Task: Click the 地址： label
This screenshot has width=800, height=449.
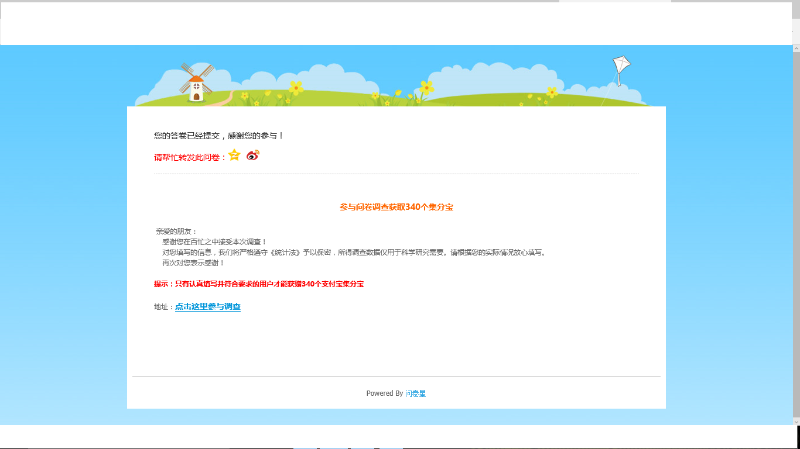Action: (165, 307)
